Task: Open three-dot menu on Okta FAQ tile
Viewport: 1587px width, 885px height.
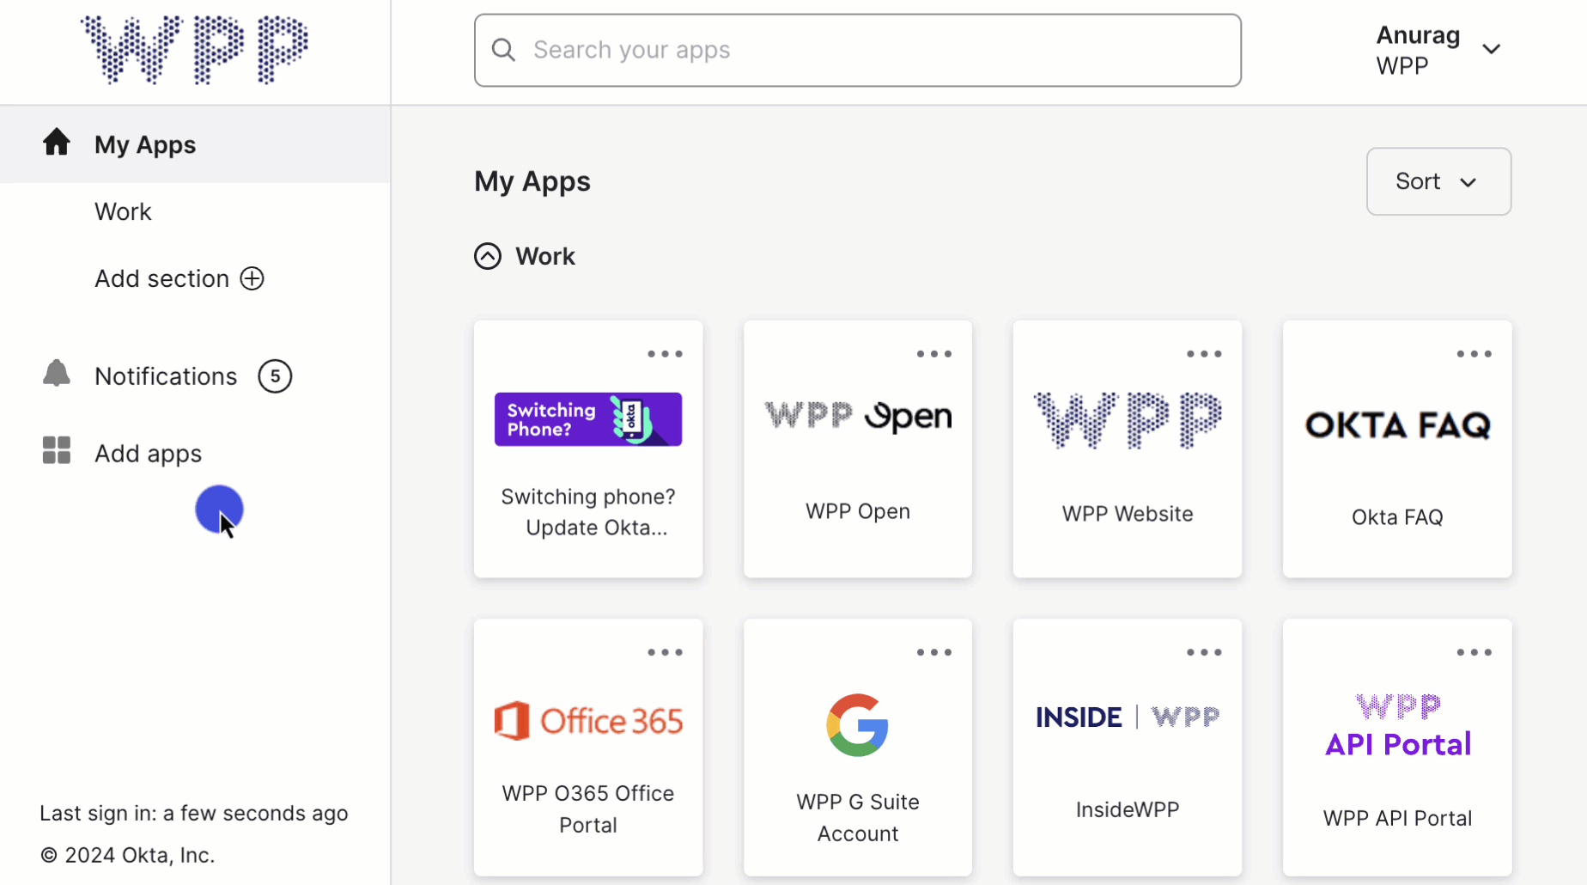Action: tap(1474, 354)
